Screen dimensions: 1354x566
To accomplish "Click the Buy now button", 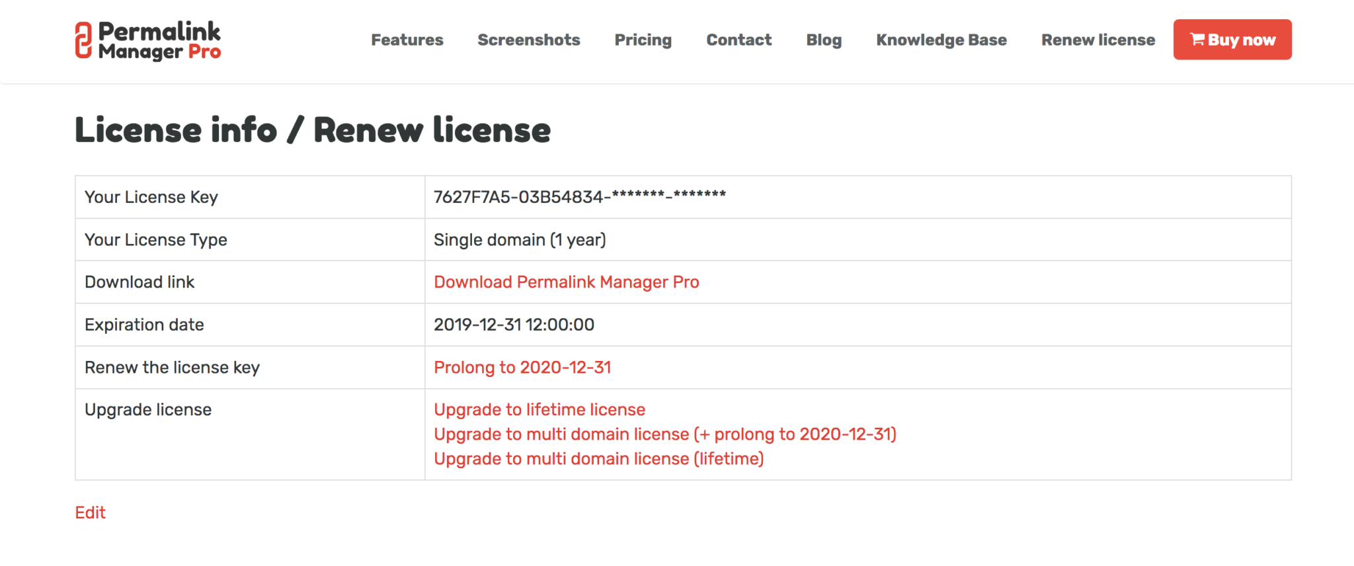I will [x=1232, y=40].
